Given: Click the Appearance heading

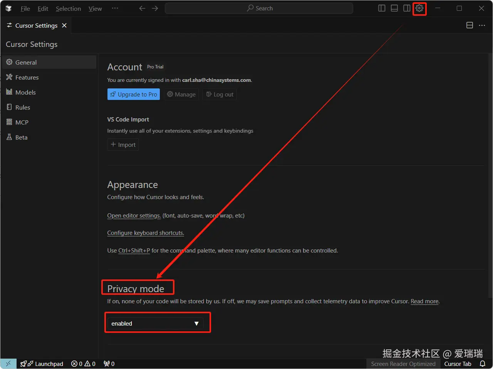Looking at the screenshot, I should point(132,185).
